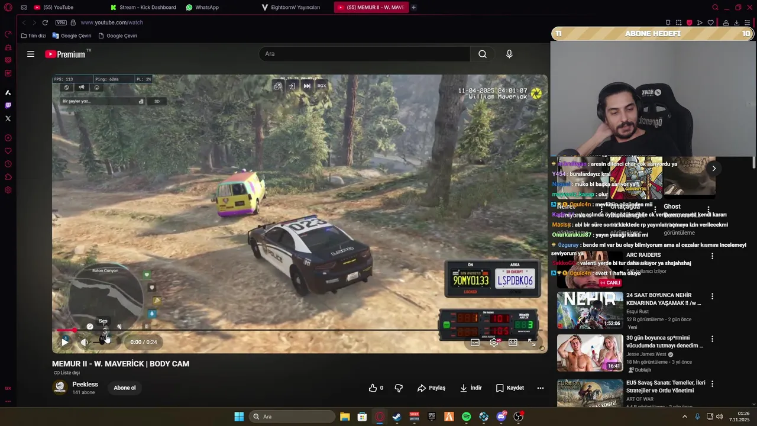Image resolution: width=757 pixels, height=426 pixels.
Task: Focus the YouTube Ara search field
Action: [x=364, y=54]
